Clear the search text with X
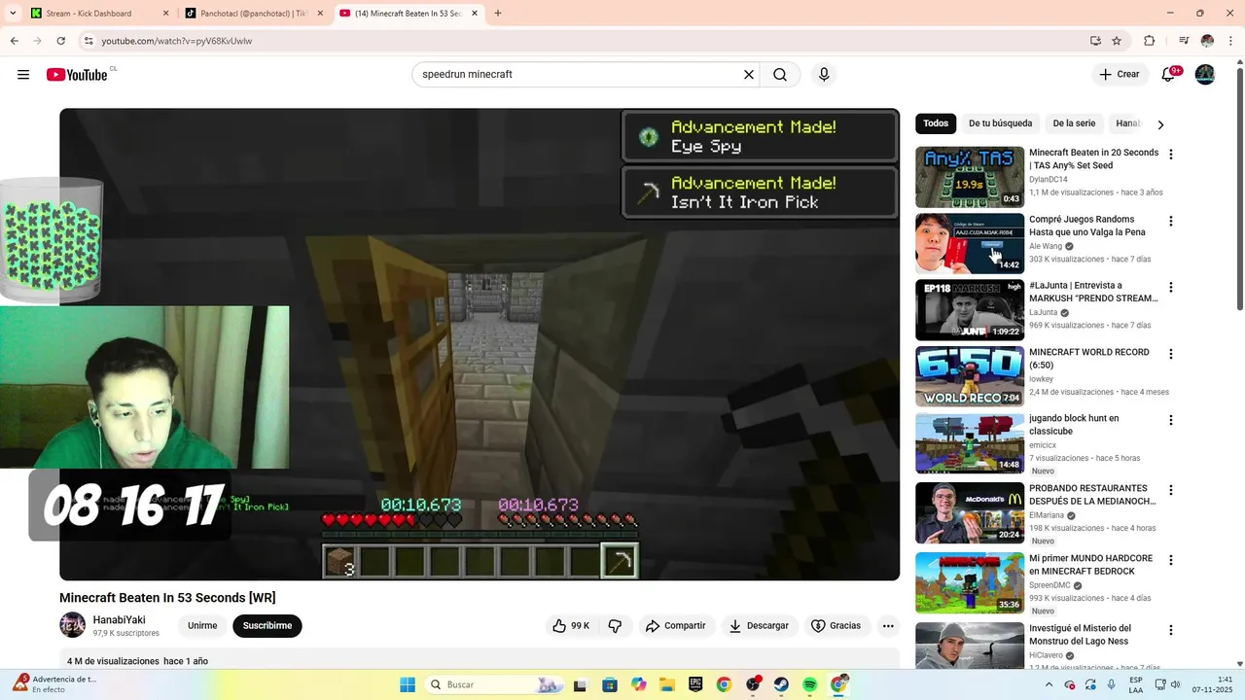 click(x=749, y=75)
